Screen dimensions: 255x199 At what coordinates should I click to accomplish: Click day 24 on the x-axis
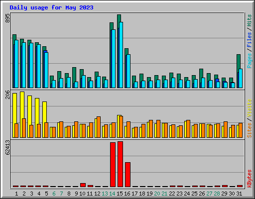point(187,194)
